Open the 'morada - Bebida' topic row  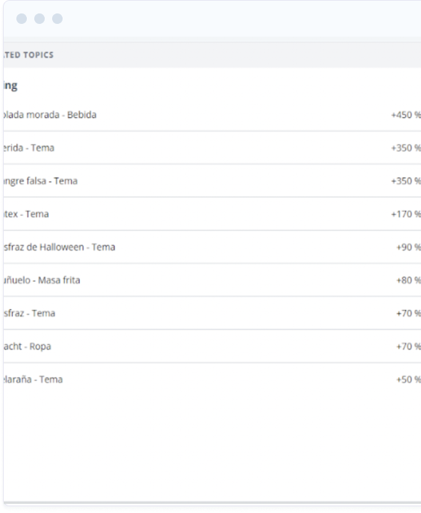pyautogui.click(x=212, y=115)
